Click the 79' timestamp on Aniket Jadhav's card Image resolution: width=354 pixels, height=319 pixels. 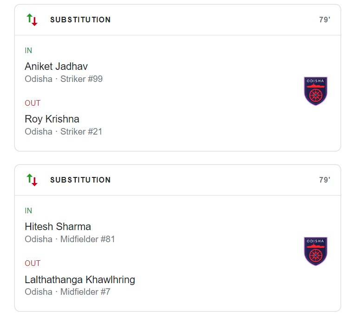324,20
